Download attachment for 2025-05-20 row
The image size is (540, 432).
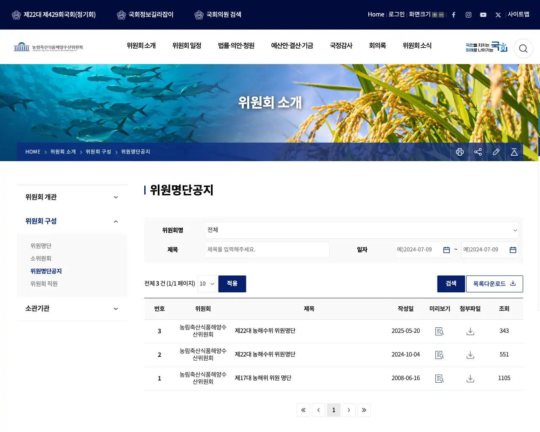point(470,331)
